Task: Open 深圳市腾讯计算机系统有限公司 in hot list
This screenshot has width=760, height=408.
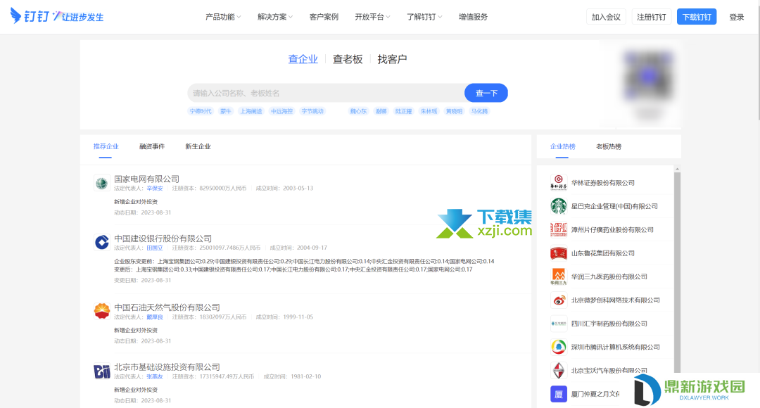Action: pos(615,347)
